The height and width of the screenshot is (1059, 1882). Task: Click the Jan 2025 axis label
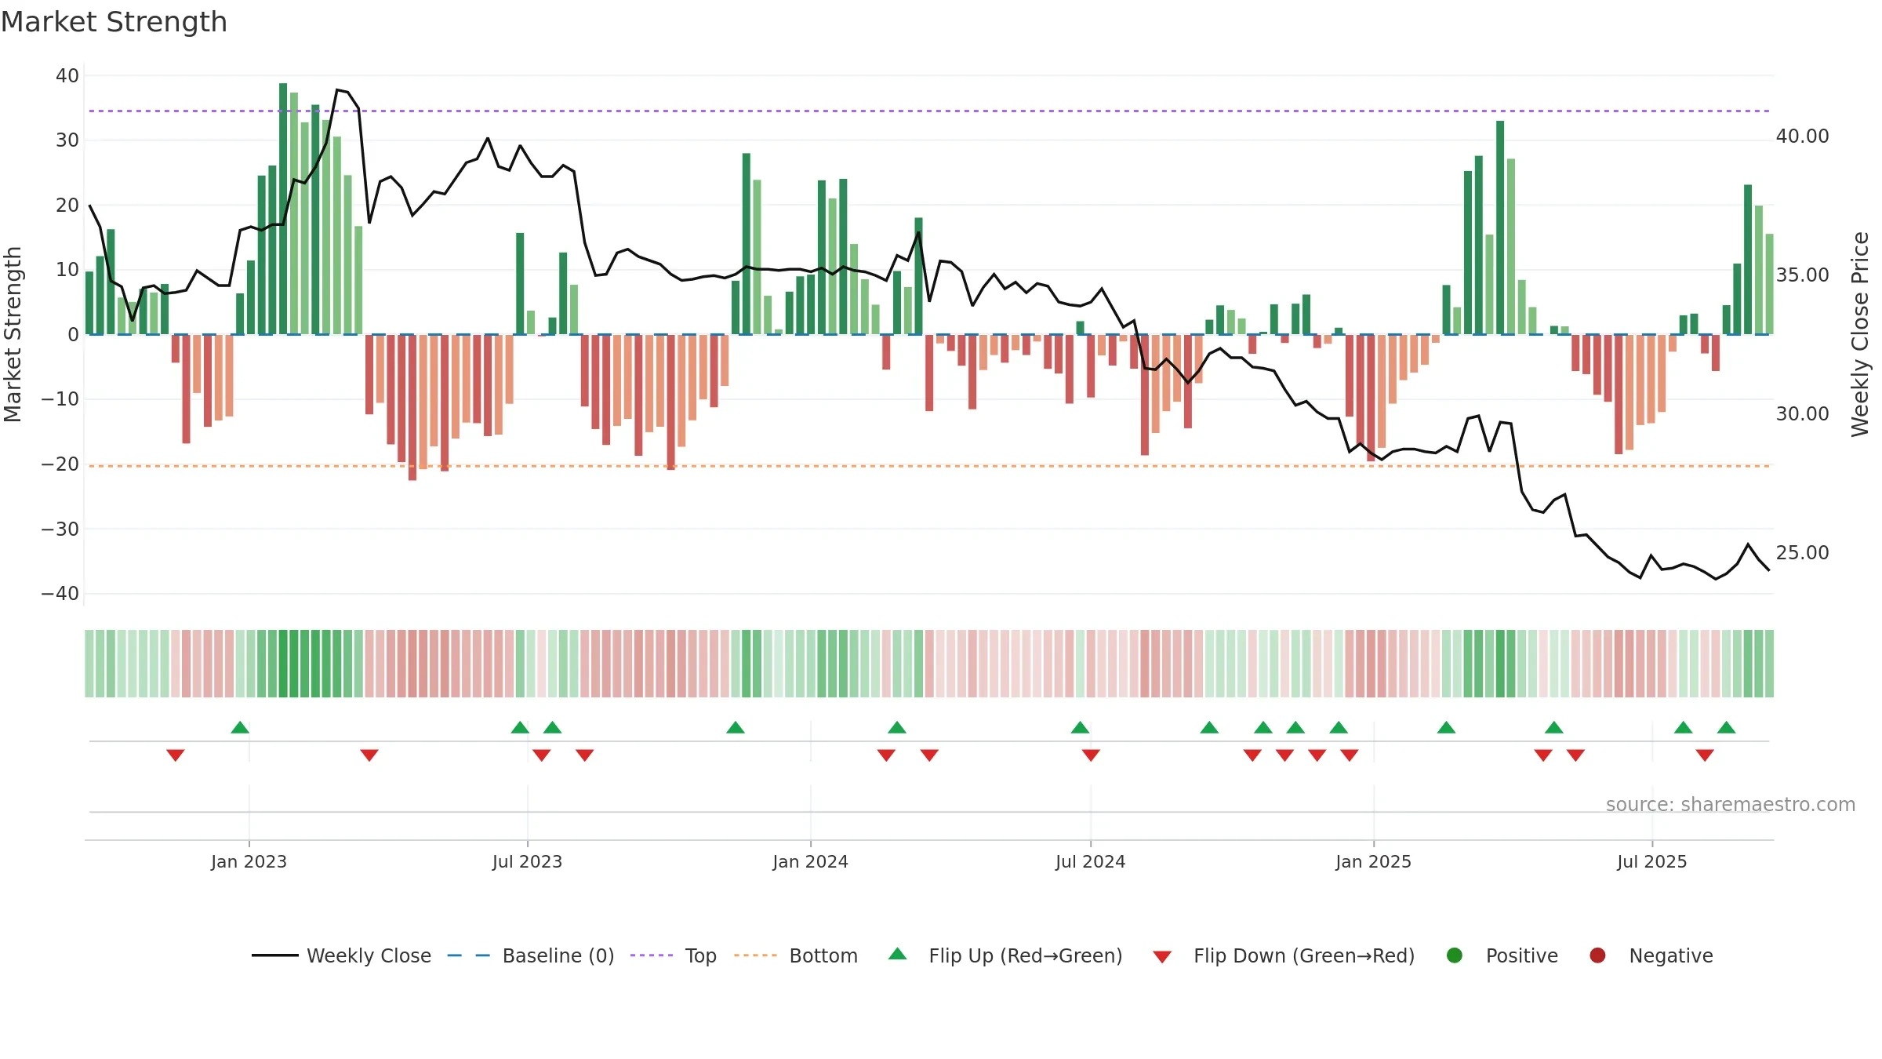point(1373,861)
